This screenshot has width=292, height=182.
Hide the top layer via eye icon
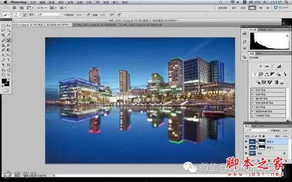(246, 142)
